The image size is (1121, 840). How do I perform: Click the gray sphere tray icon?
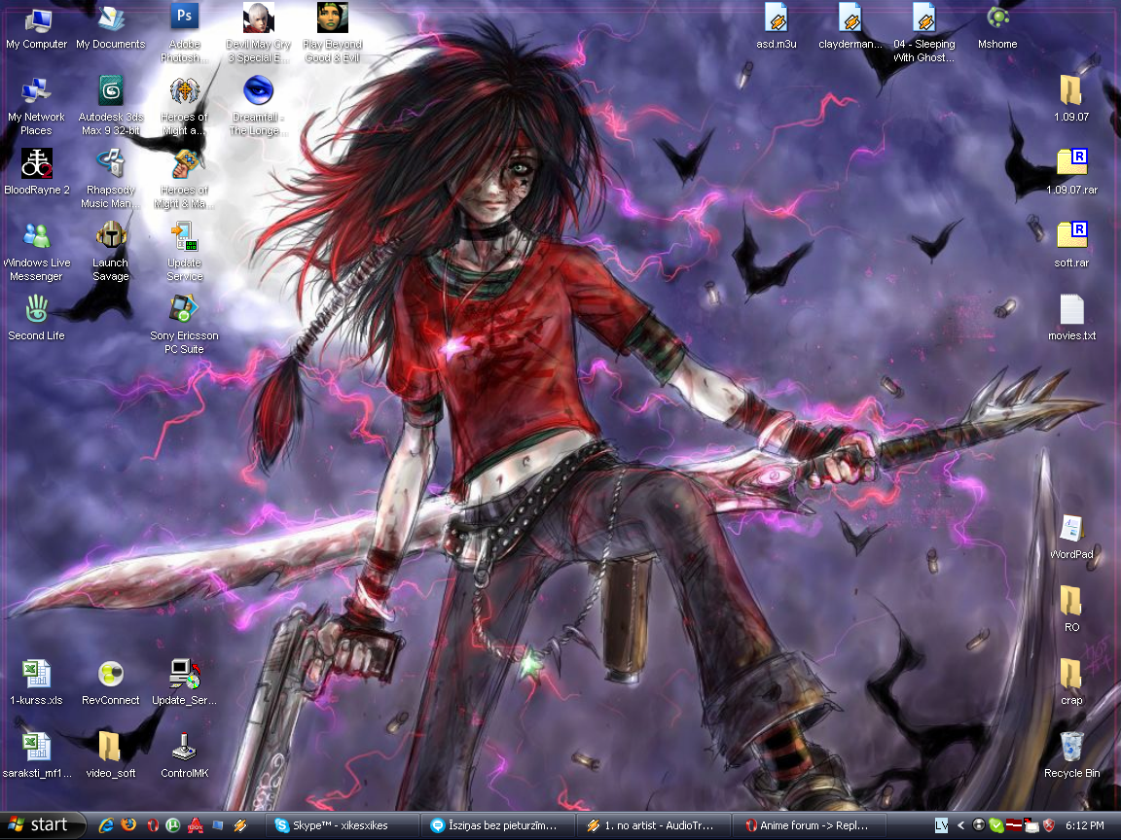click(979, 825)
